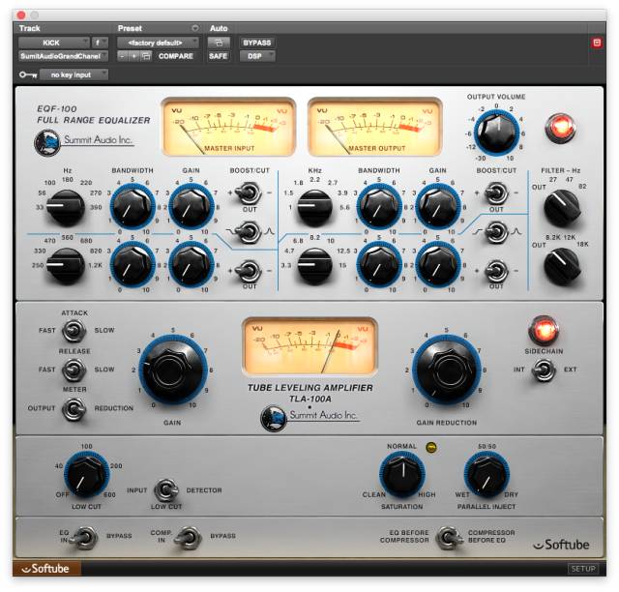Click the MASTER OUTPUT VU meter
Screen dimensions: 619x592
click(375, 127)
